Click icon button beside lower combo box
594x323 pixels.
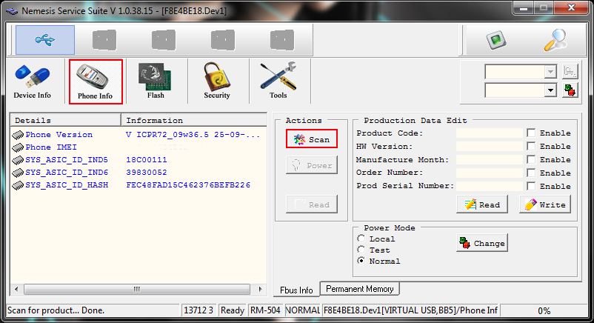[570, 90]
